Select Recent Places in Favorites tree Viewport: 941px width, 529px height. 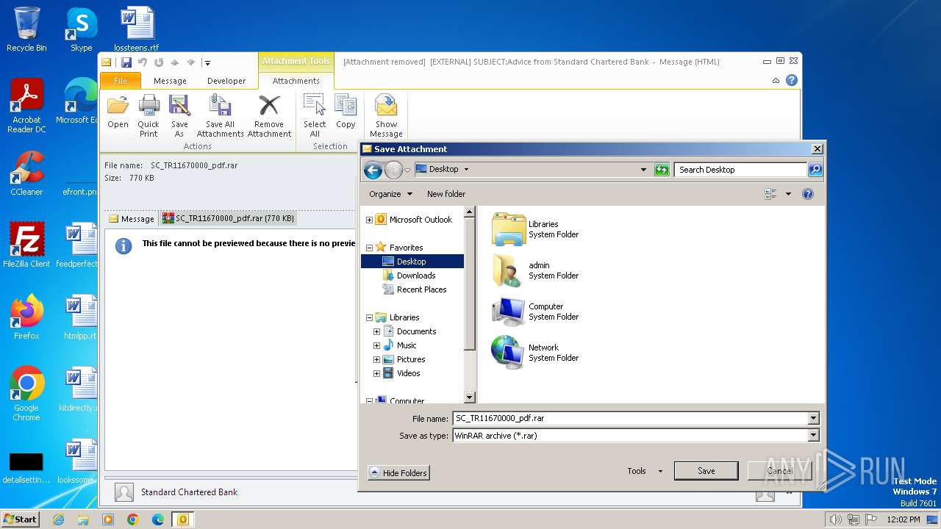point(421,289)
